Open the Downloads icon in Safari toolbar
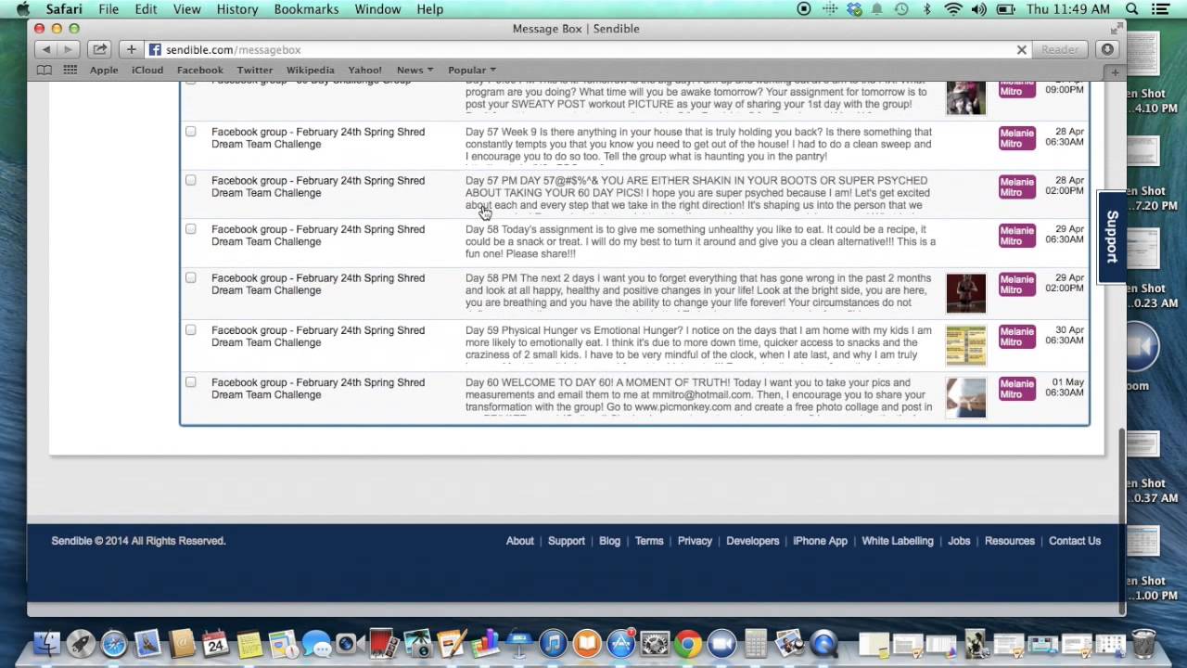This screenshot has height=668, width=1187. 1106,49
